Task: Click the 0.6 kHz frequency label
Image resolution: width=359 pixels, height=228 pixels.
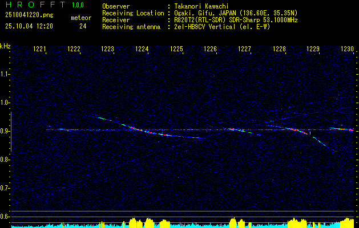Action: coord(5,217)
